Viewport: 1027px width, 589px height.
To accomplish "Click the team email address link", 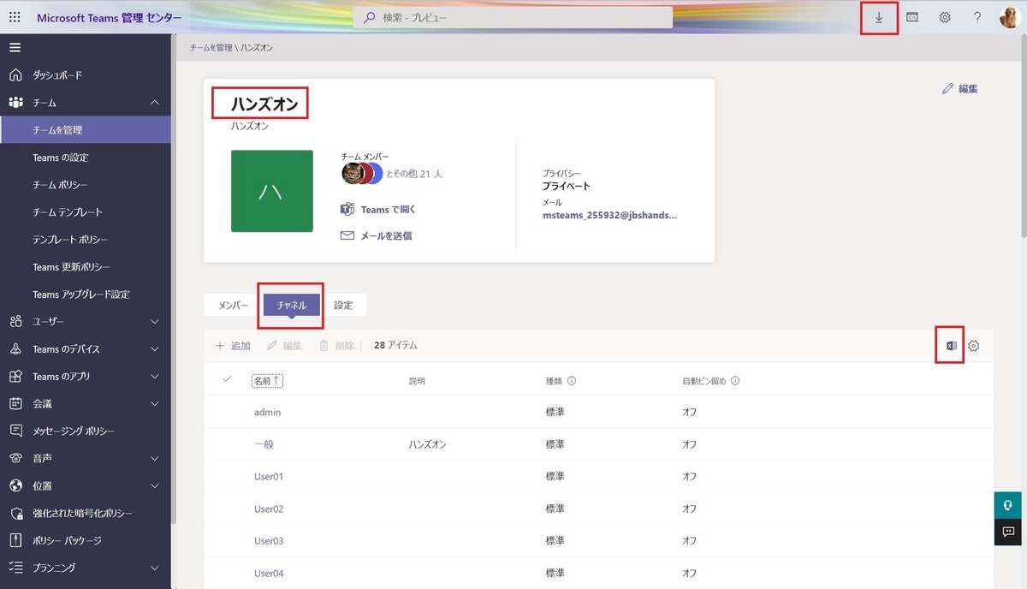I will click(610, 216).
